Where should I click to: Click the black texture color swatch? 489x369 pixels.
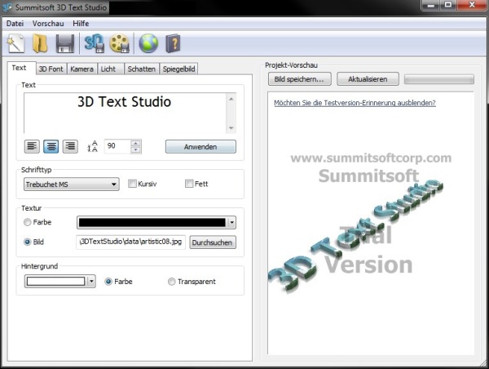pos(152,223)
